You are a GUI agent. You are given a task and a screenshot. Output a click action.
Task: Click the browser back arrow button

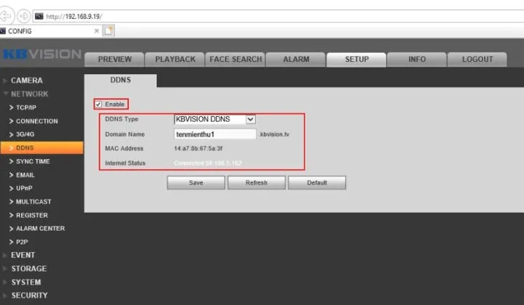(x=5, y=16)
